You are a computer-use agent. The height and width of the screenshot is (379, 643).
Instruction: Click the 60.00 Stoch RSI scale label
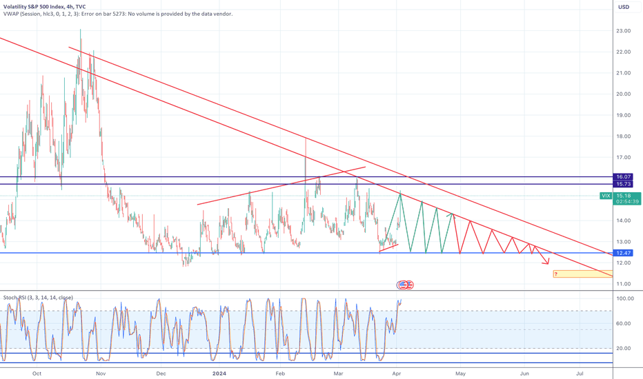[623, 324]
